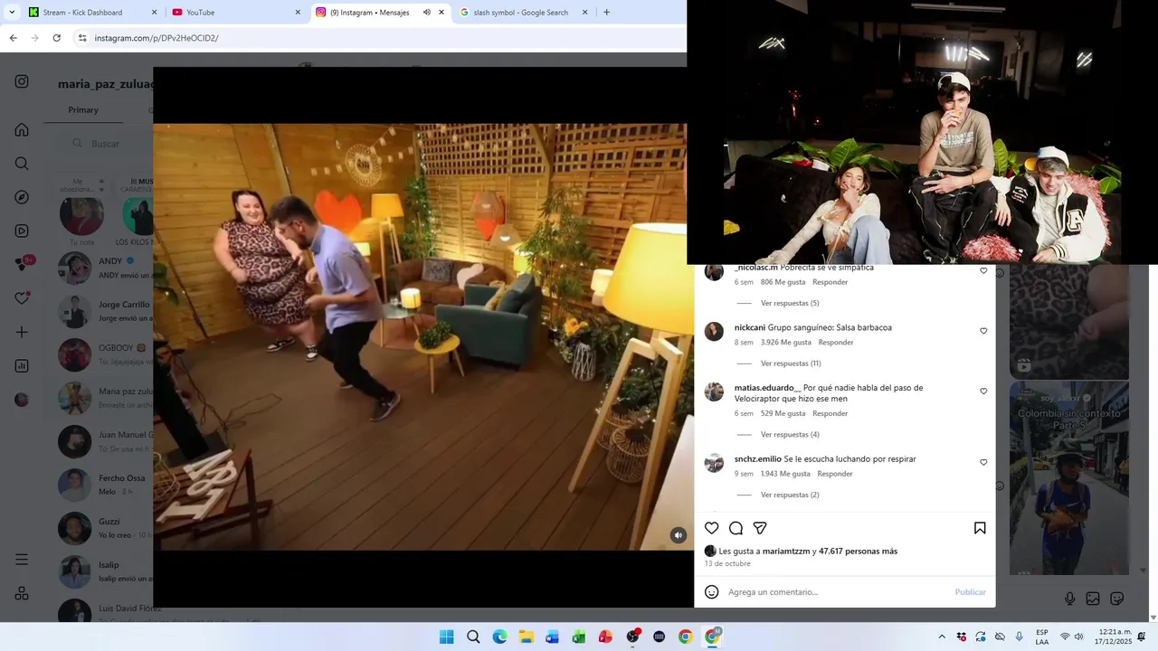The image size is (1158, 651).
Task: View site information icon in address bar
Action: 81,38
